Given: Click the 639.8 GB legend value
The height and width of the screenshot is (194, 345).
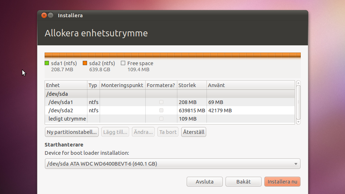Looking at the screenshot, I should tap(100, 69).
